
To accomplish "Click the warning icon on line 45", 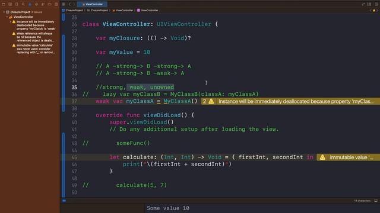I will pyautogui.click(x=322, y=157).
